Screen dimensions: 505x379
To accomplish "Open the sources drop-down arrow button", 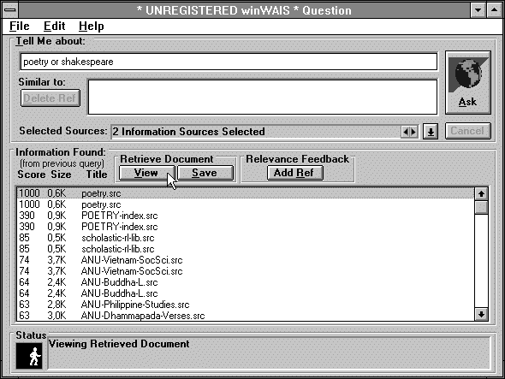I will coord(431,132).
